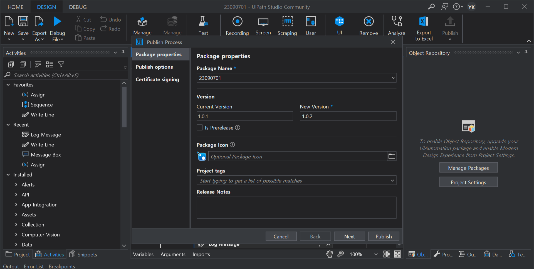Open Manage Packages icon in ribbon
Image resolution: width=534 pixels, height=269 pixels.
click(x=142, y=21)
